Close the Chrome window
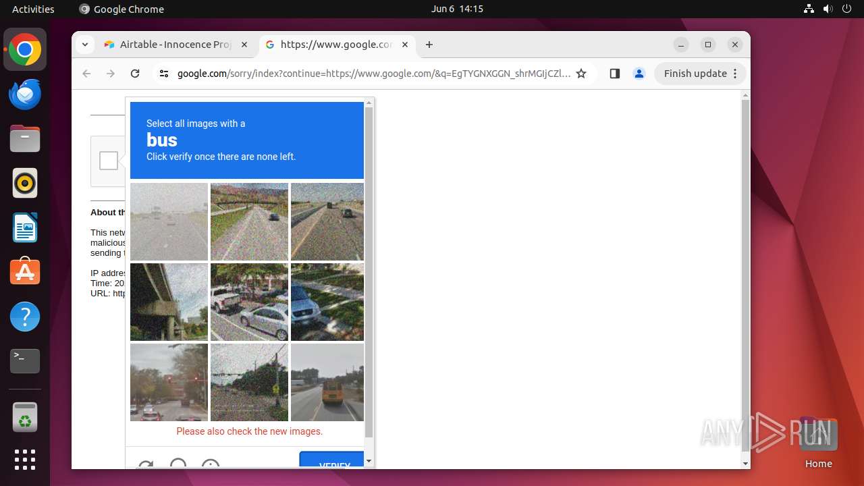 735,45
